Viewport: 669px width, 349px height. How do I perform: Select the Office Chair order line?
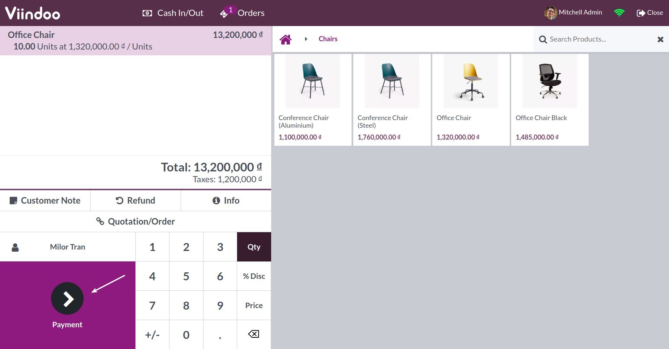(135, 41)
